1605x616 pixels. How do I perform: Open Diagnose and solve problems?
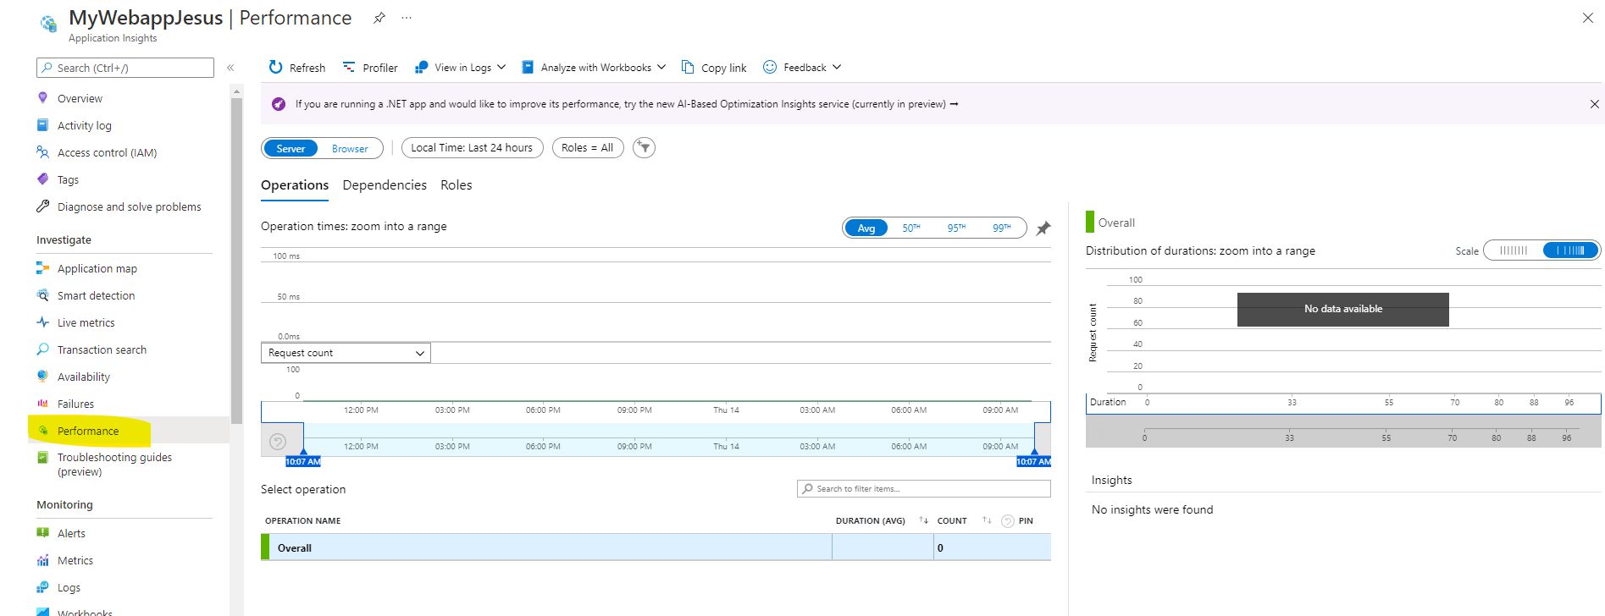pos(129,207)
